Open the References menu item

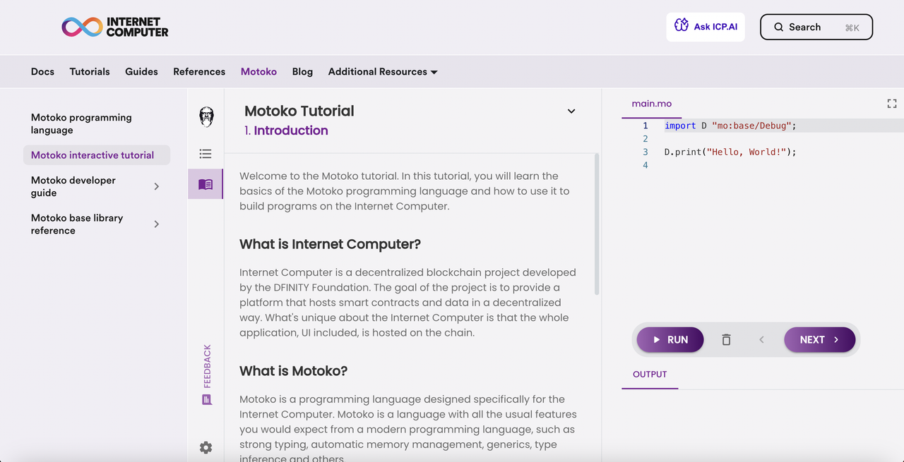pos(199,71)
